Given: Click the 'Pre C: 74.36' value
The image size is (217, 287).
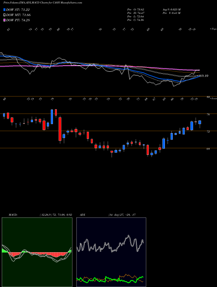Looking at the screenshot, I should coord(136,20).
